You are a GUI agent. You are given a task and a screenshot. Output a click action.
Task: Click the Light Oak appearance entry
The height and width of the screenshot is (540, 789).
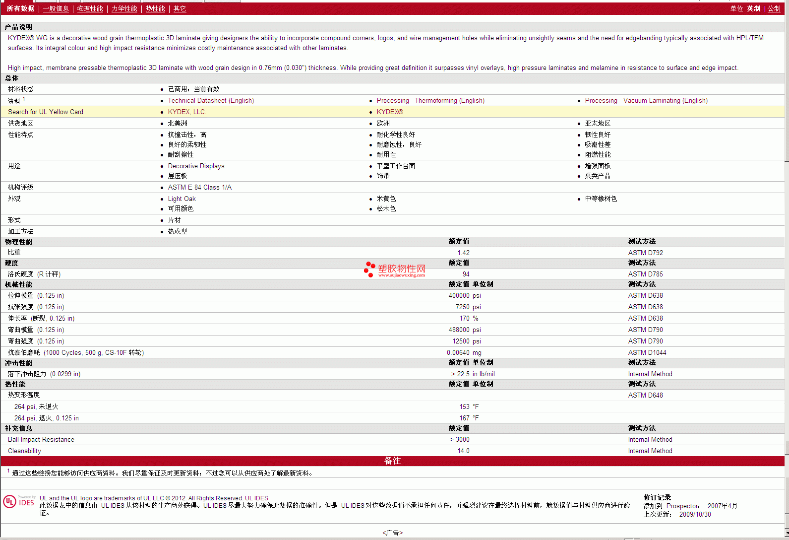(x=182, y=199)
